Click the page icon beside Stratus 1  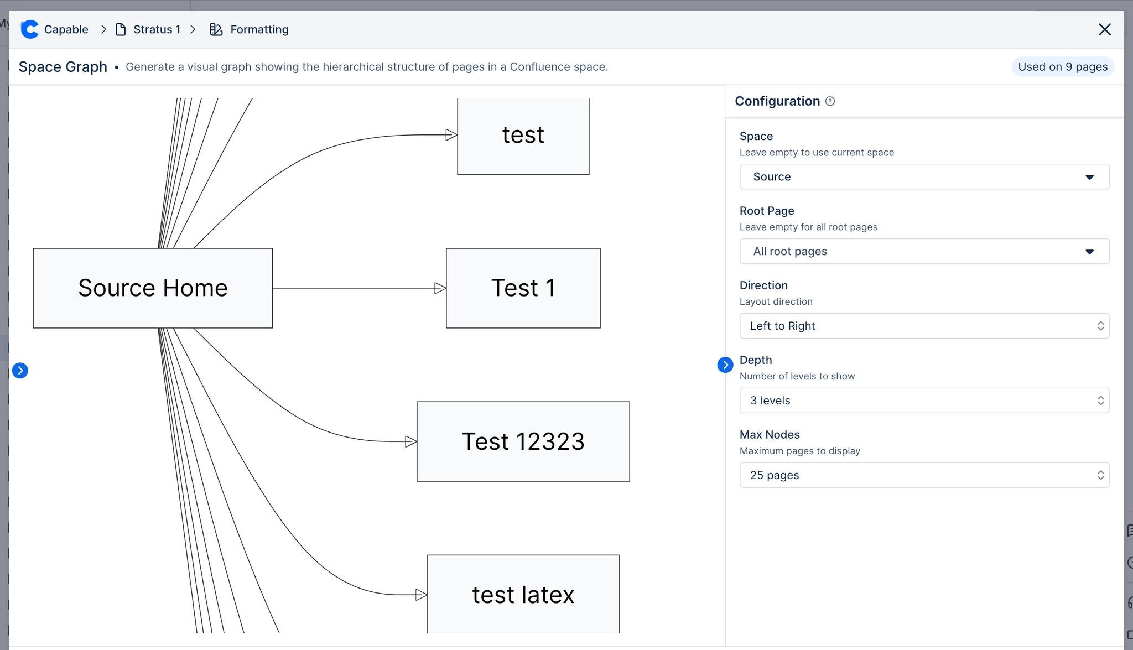pos(121,29)
